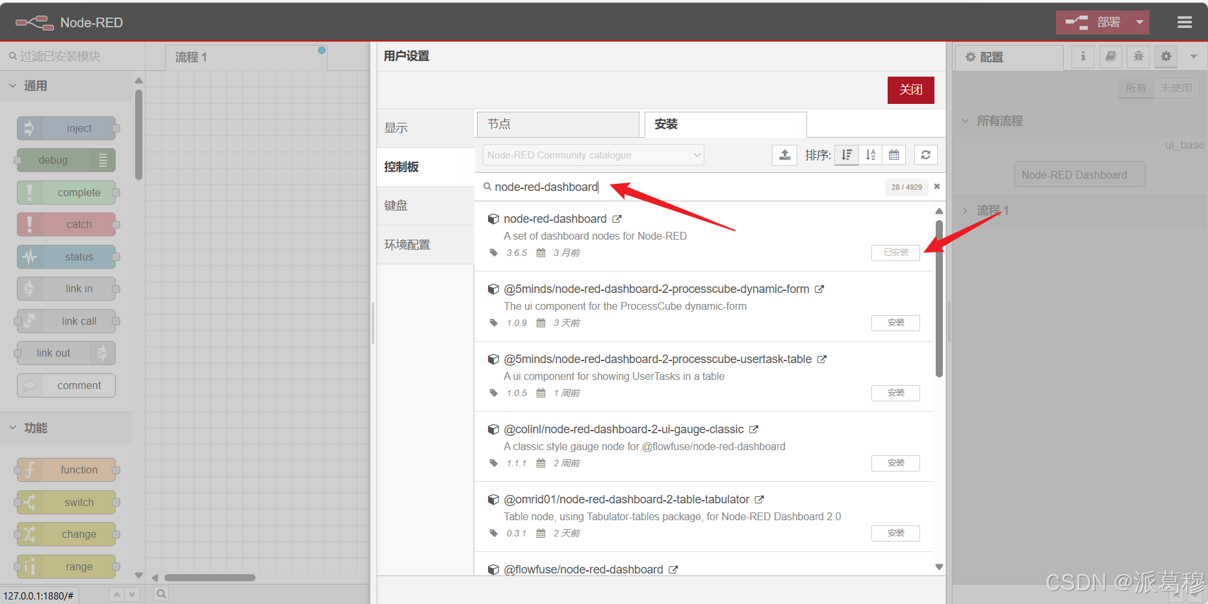Image resolution: width=1208 pixels, height=604 pixels.
Task: Select the complete node in palette
Action: click(66, 193)
